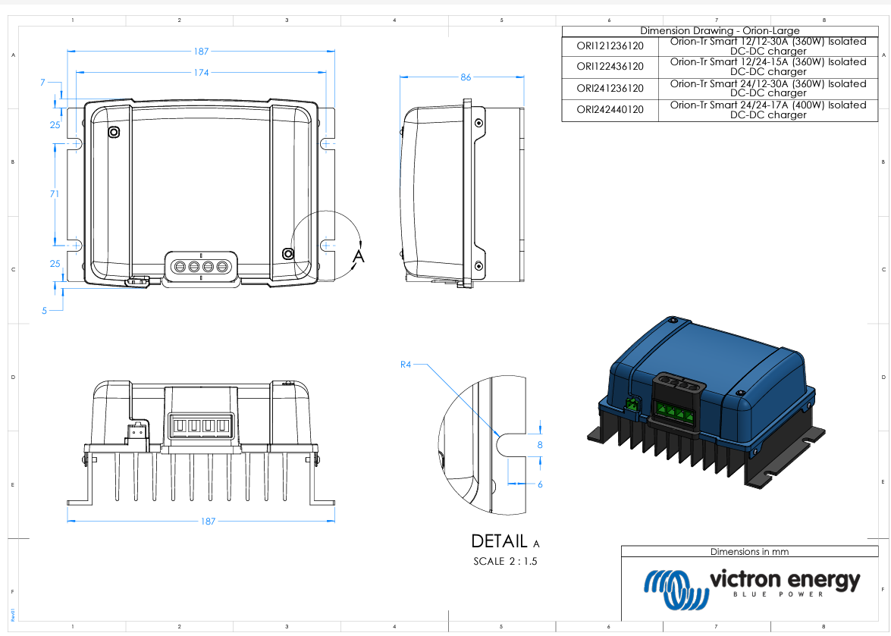Click the ORI242440120 part number cell
The height and width of the screenshot is (636, 891).
click(x=610, y=110)
